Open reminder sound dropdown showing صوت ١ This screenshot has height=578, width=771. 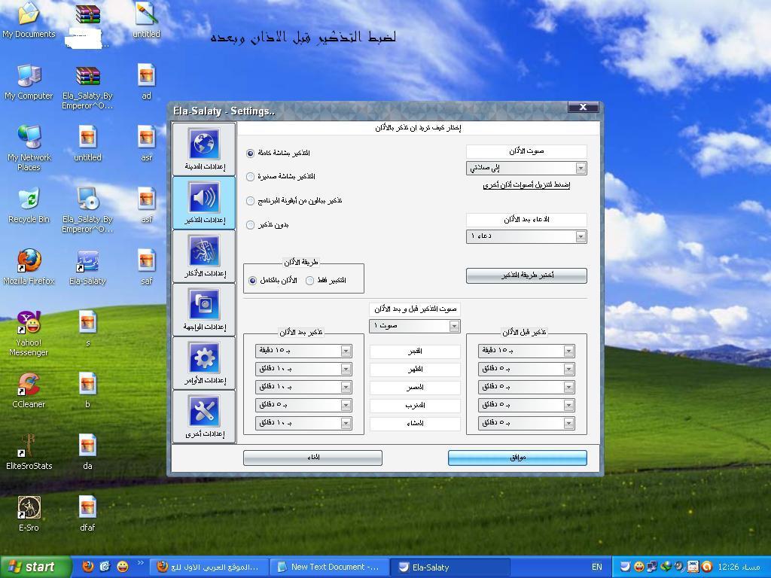(415, 326)
